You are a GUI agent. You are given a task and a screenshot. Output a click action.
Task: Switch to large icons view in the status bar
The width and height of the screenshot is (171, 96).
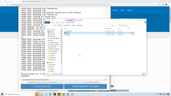(145, 74)
